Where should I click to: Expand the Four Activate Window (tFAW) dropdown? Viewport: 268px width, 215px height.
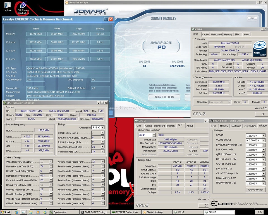(x=51, y=180)
